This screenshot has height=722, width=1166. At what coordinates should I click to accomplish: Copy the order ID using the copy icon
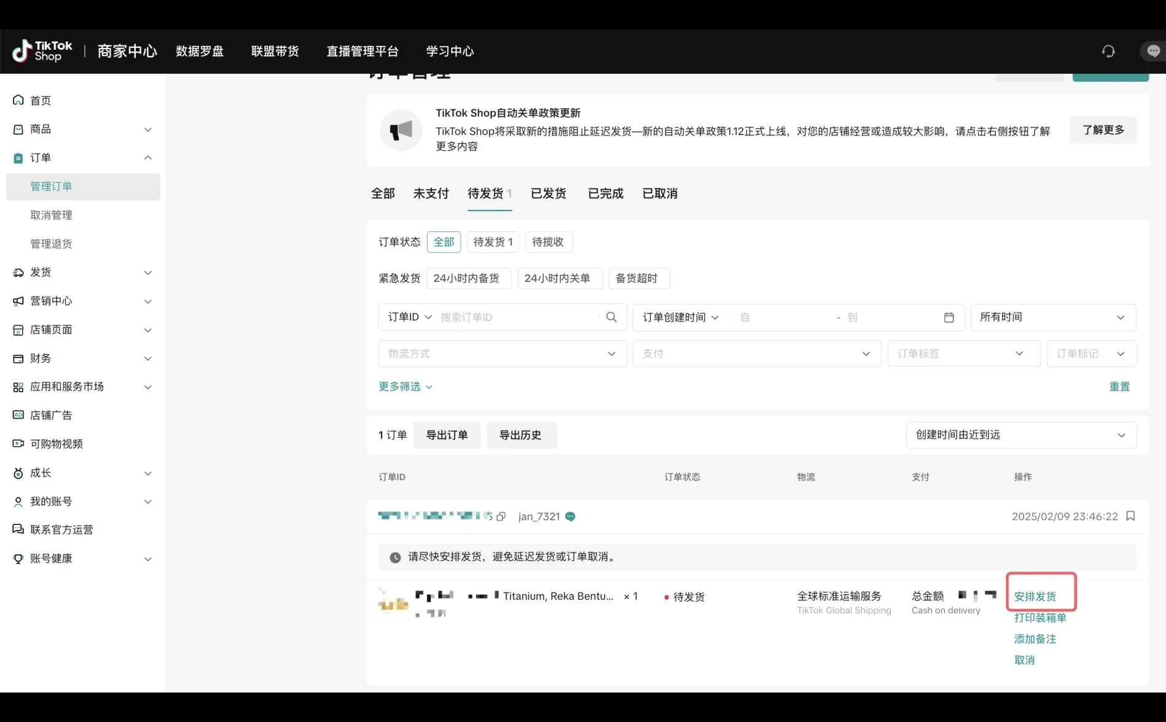point(501,516)
